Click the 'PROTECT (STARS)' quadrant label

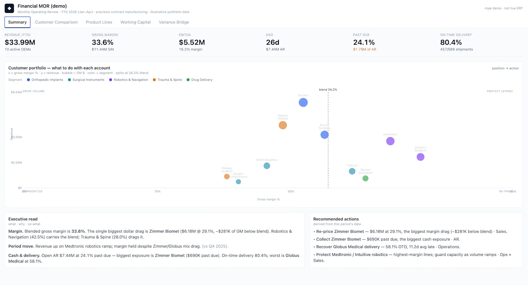pyautogui.click(x=500, y=91)
